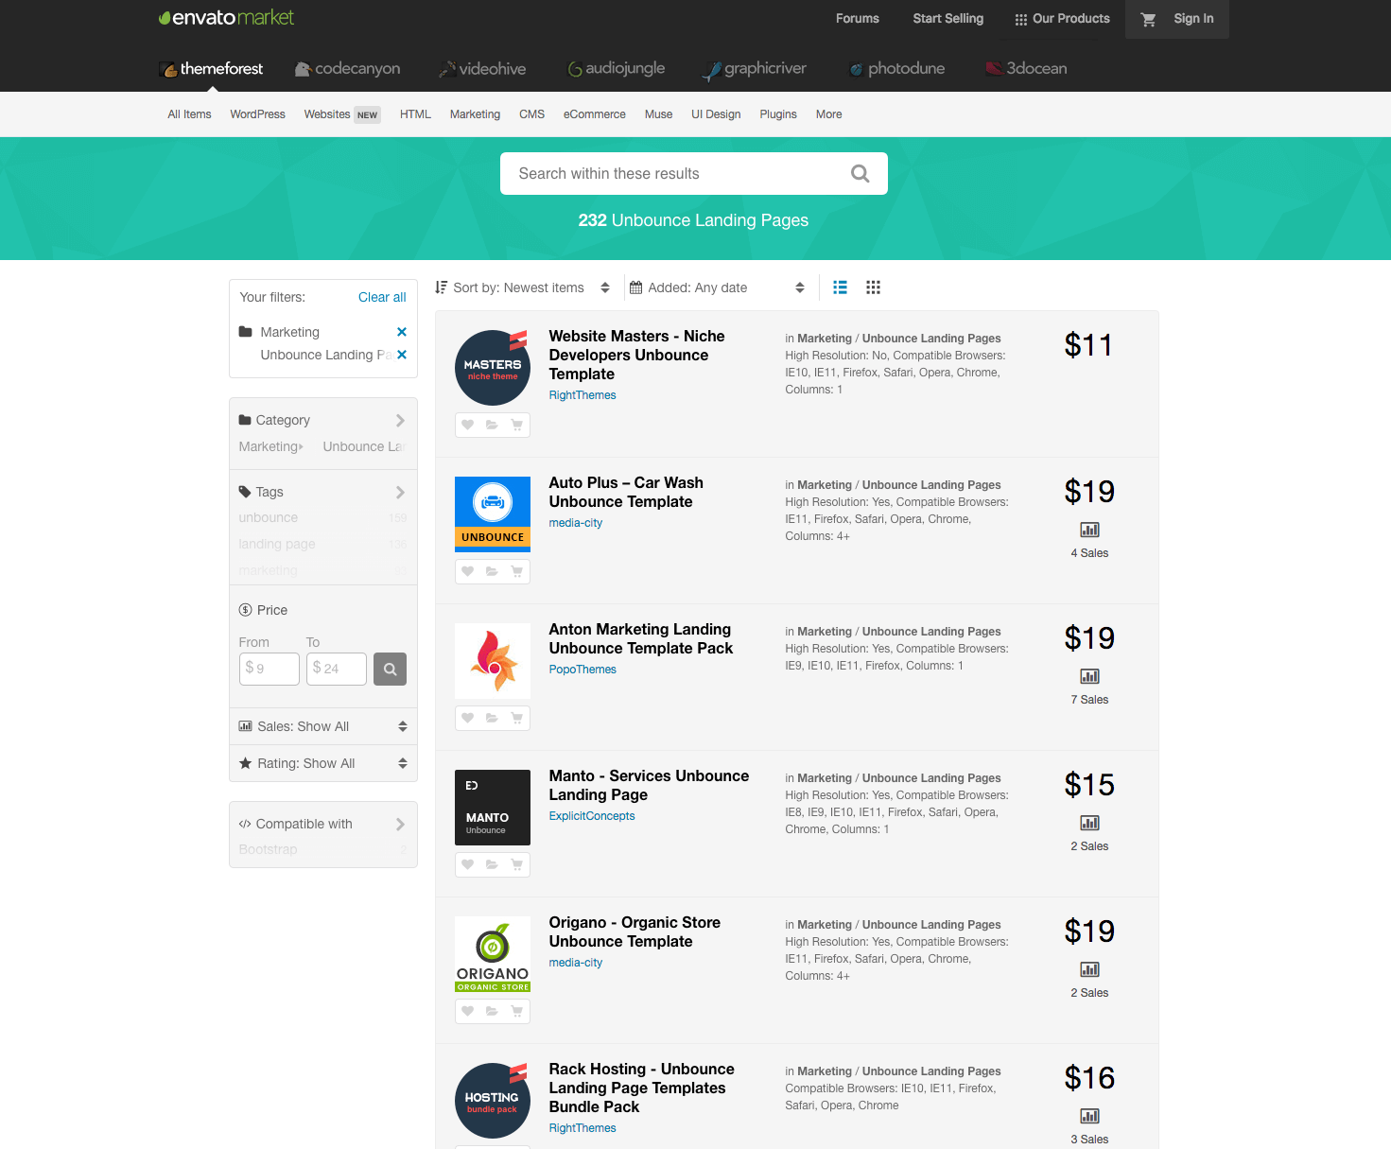Go to the audiojungle marketplace tab
Screen dimensions: 1391x1149
[616, 68]
